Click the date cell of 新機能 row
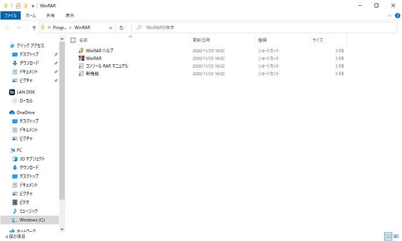 pyautogui.click(x=208, y=74)
